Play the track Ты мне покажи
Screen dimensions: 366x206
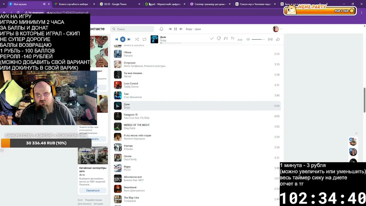(x=197, y=75)
